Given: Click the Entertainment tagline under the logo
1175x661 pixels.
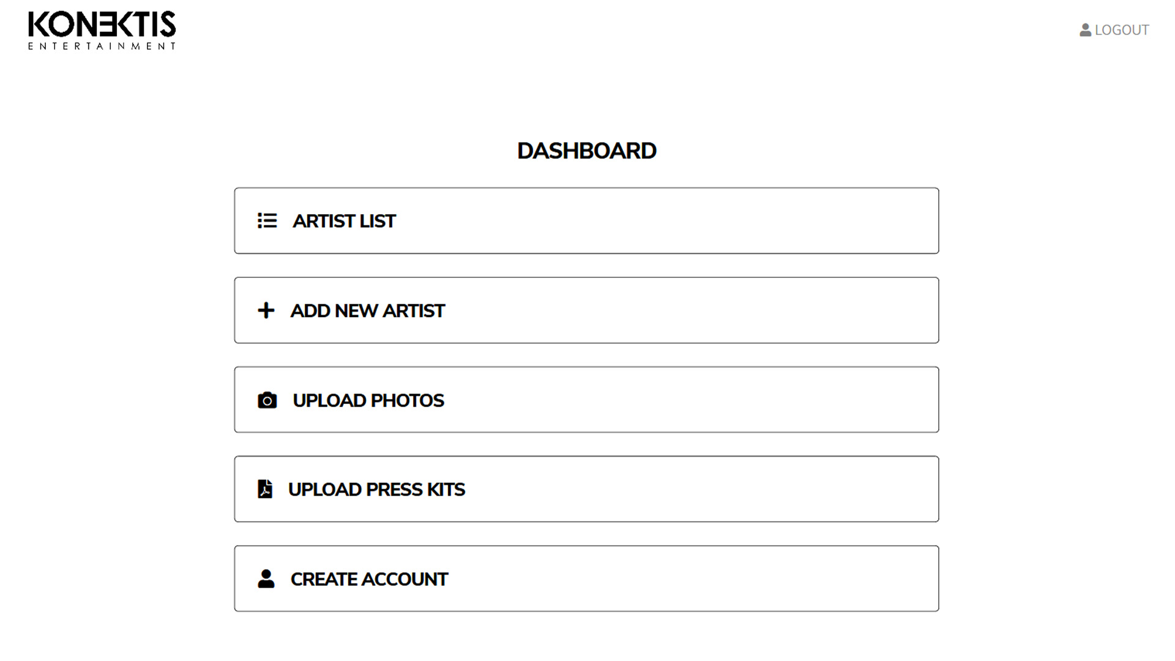Looking at the screenshot, I should tap(102, 47).
